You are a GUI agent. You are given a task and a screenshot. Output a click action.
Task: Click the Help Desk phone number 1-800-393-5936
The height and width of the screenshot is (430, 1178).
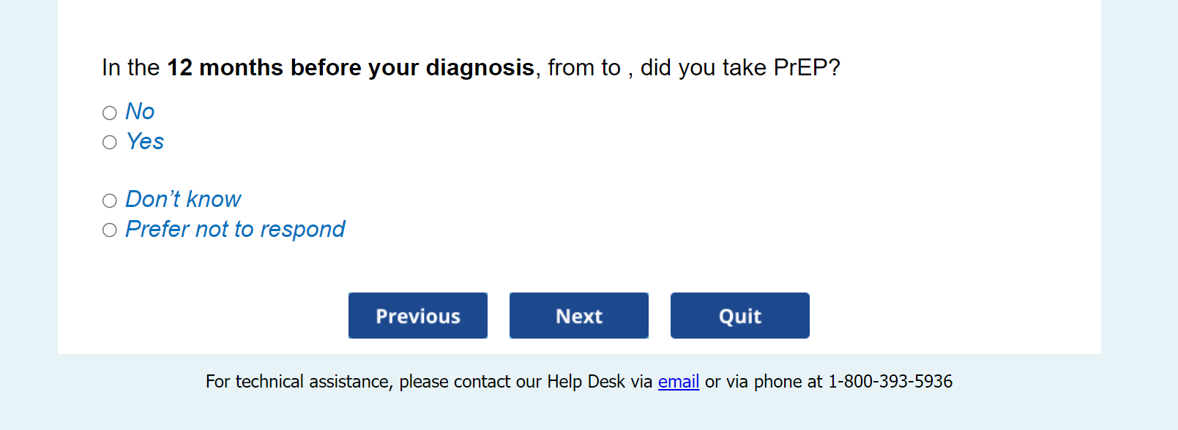point(890,382)
